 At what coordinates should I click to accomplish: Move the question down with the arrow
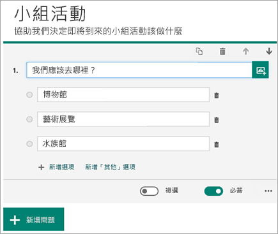(x=269, y=52)
